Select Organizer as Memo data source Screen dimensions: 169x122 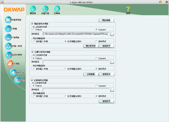click(96, 86)
